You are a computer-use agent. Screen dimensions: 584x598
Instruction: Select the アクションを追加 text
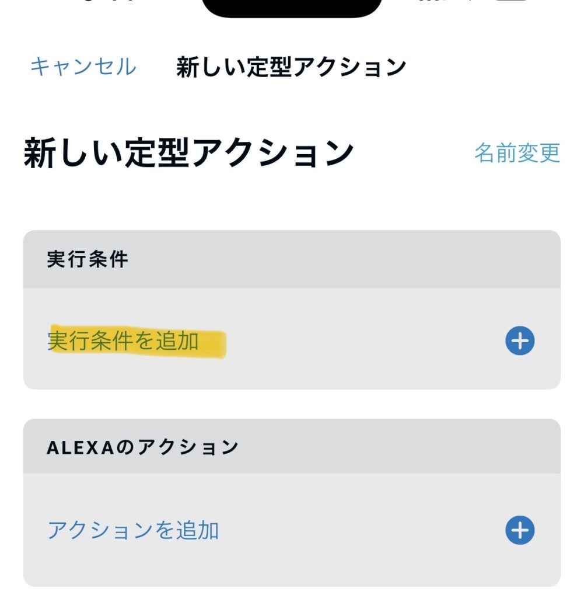point(133,530)
